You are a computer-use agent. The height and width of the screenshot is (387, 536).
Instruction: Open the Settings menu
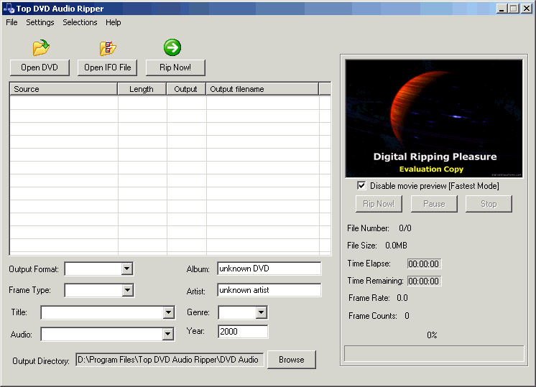coord(40,22)
